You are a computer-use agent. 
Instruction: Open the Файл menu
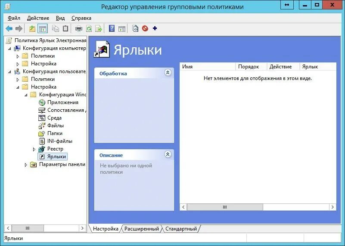coord(14,18)
